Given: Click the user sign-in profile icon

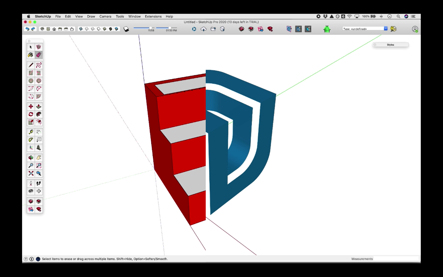Looking at the screenshot, I should coord(415,29).
